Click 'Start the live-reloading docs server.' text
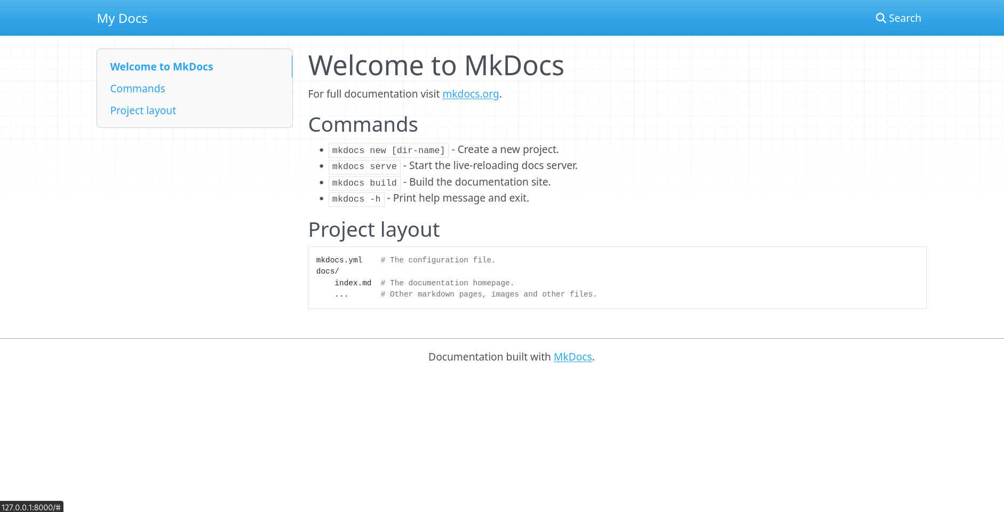The image size is (1004, 512). pos(493,165)
